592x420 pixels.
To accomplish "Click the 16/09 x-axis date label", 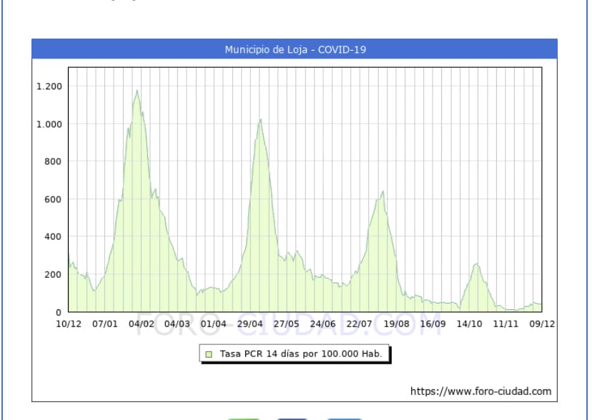I will (x=433, y=324).
